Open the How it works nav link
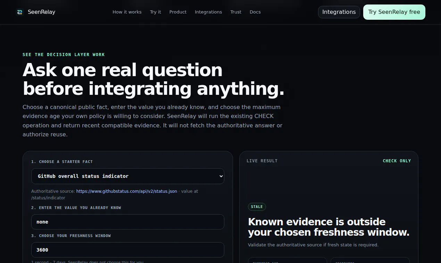 127,12
